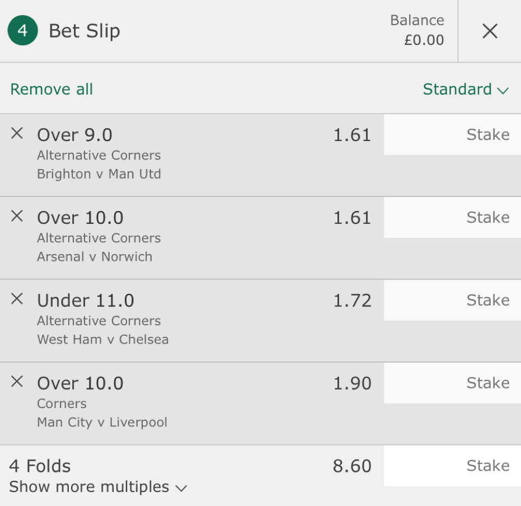This screenshot has width=521, height=506.
Task: Click the Balance £0.00 display
Action: click(x=417, y=30)
